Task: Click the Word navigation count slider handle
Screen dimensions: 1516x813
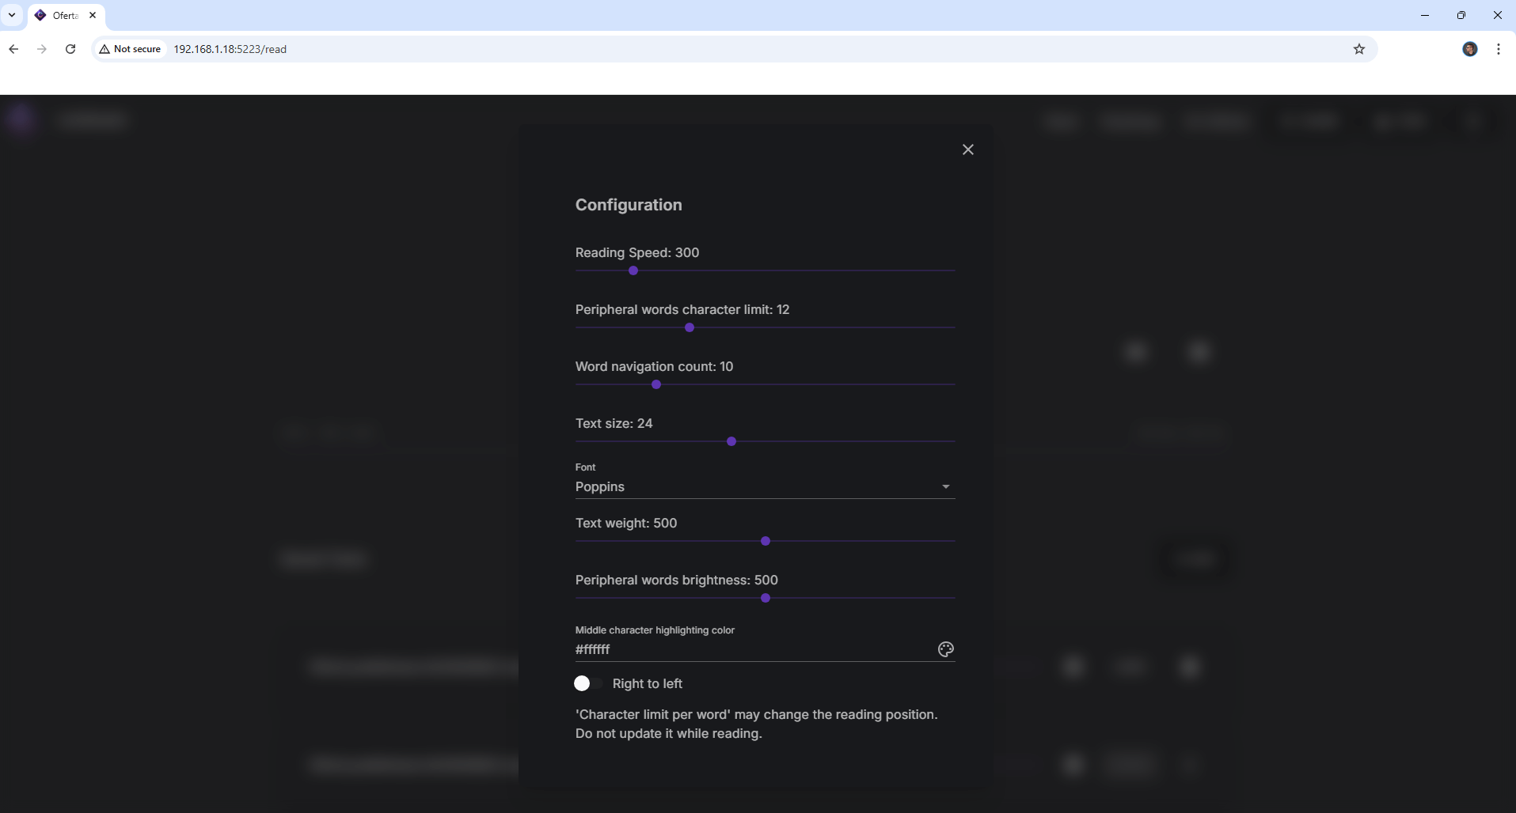Action: tap(656, 384)
